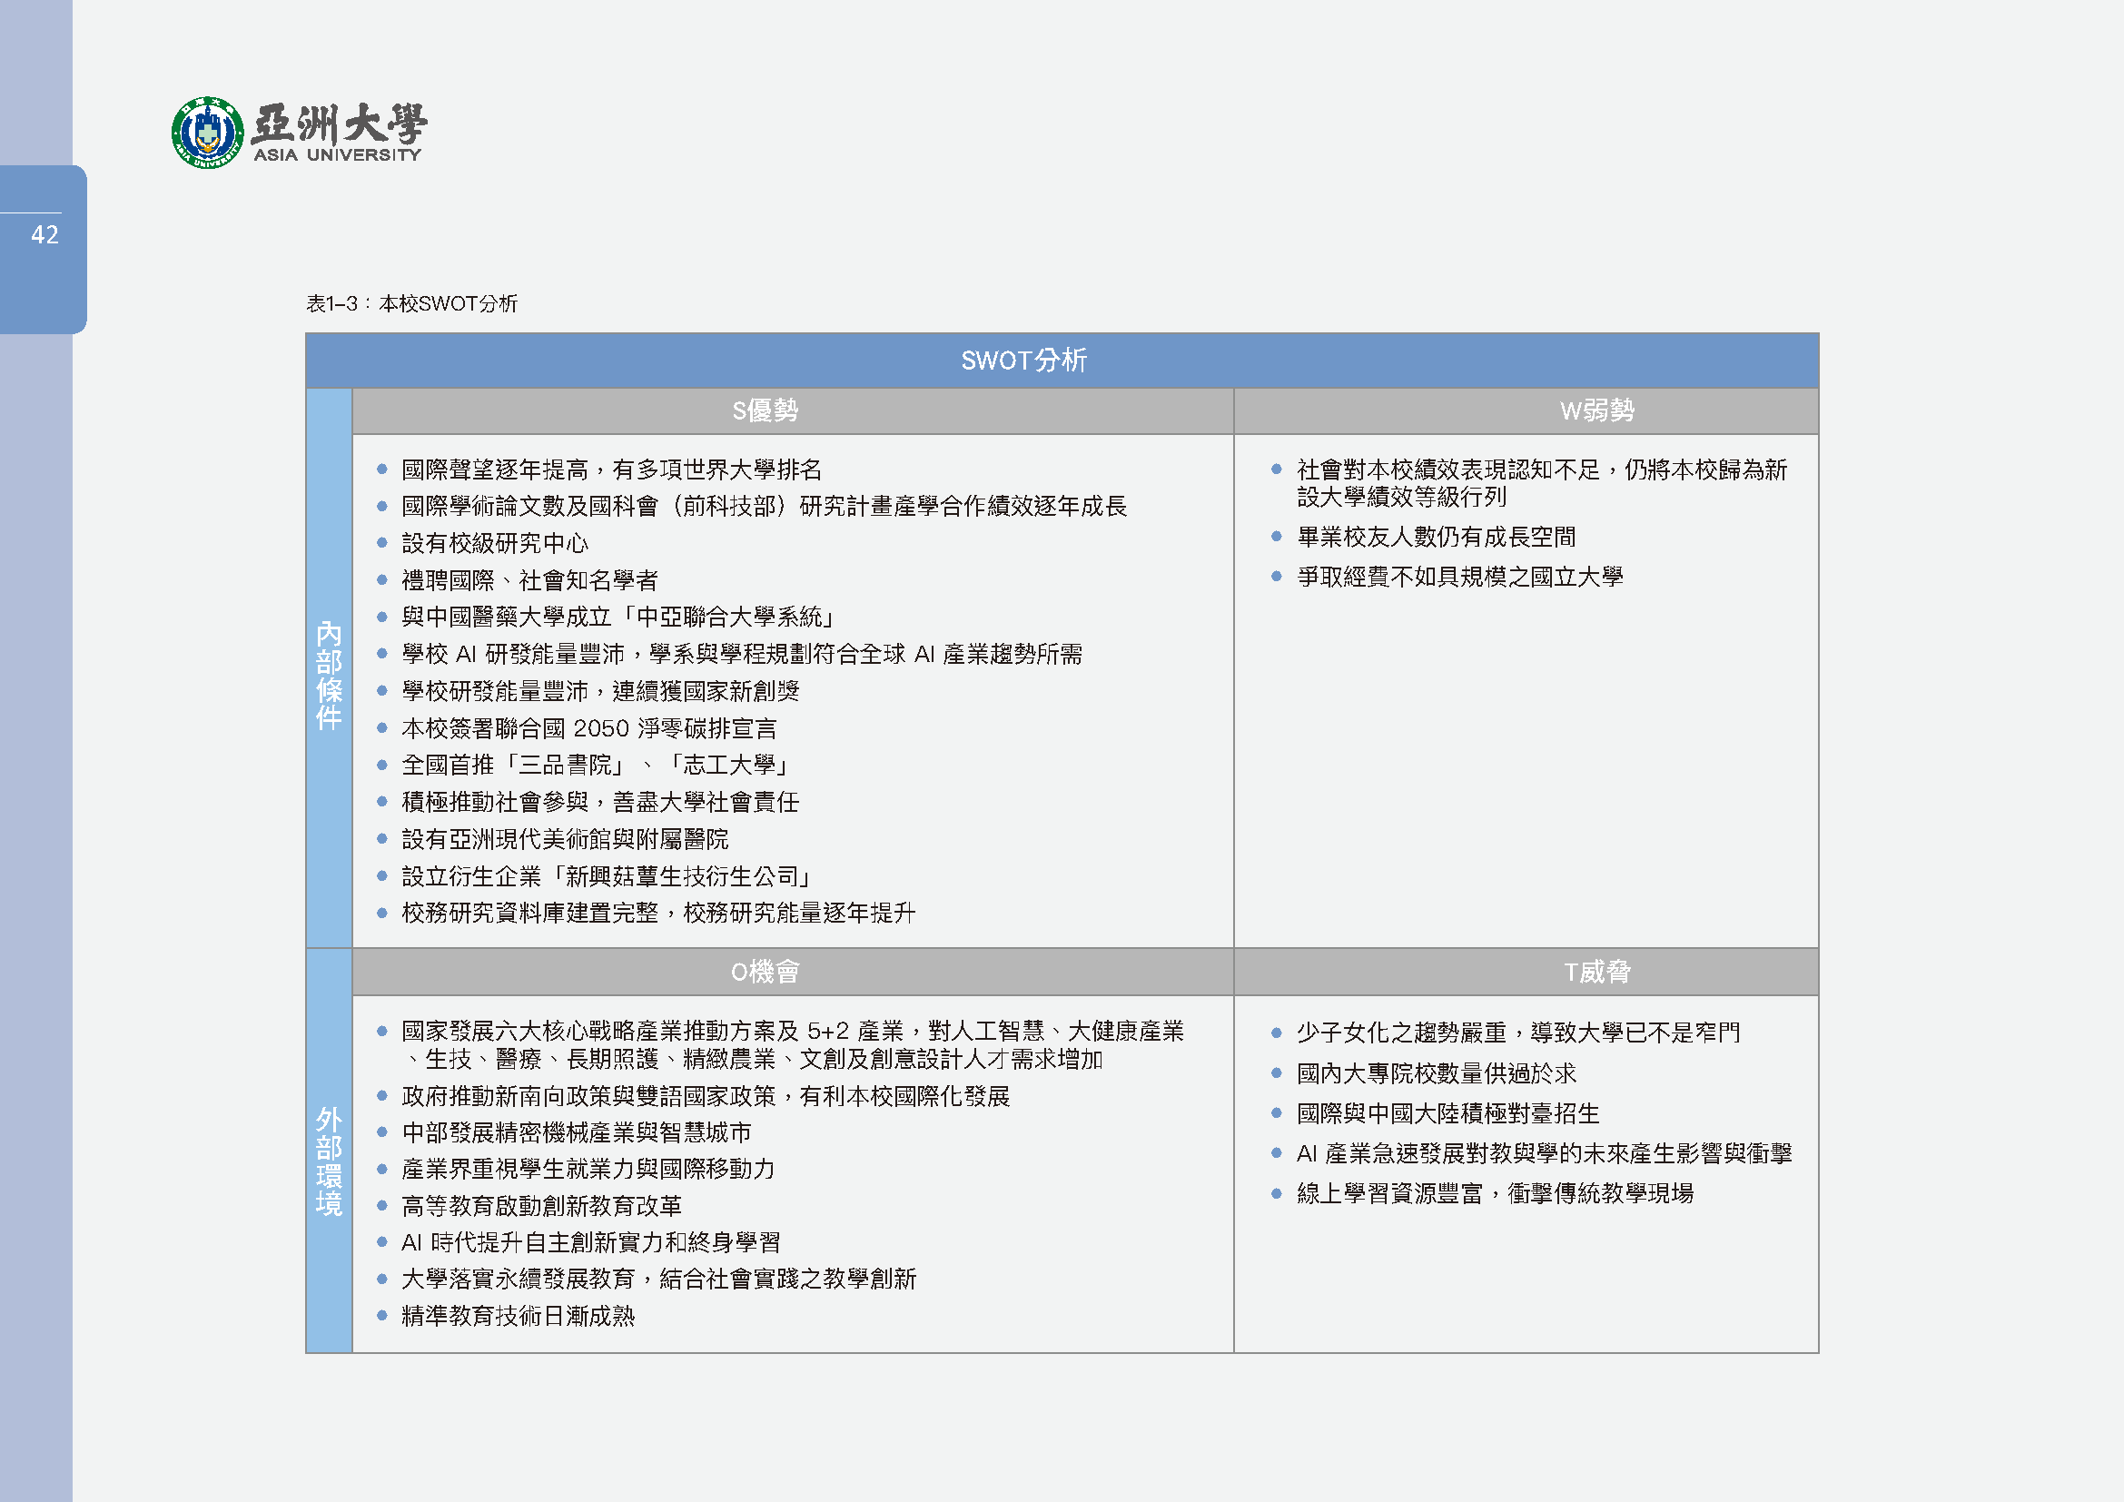2124x1502 pixels.
Task: Click the weakness 畢業校友人數仍有成長空間
Action: pyautogui.click(x=1437, y=537)
